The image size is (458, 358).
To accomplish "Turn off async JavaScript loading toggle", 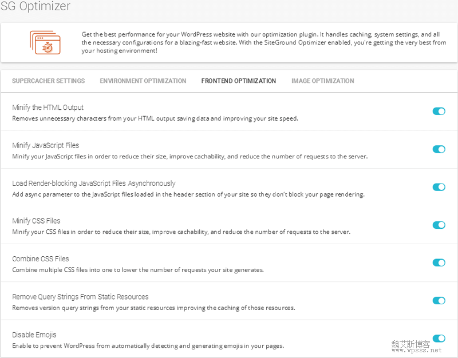I will coord(439,187).
